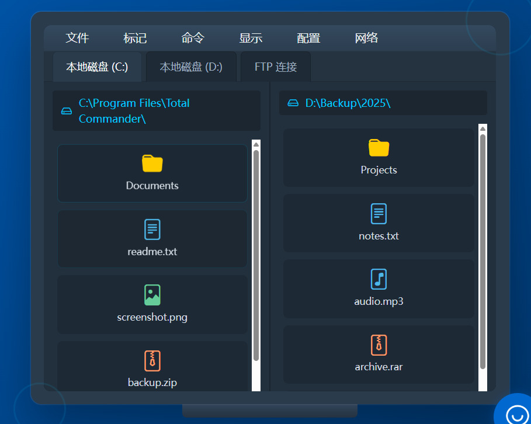Viewport: 531px width, 424px height.
Task: Click the D:\Backup\2025\ path field
Action: [348, 103]
